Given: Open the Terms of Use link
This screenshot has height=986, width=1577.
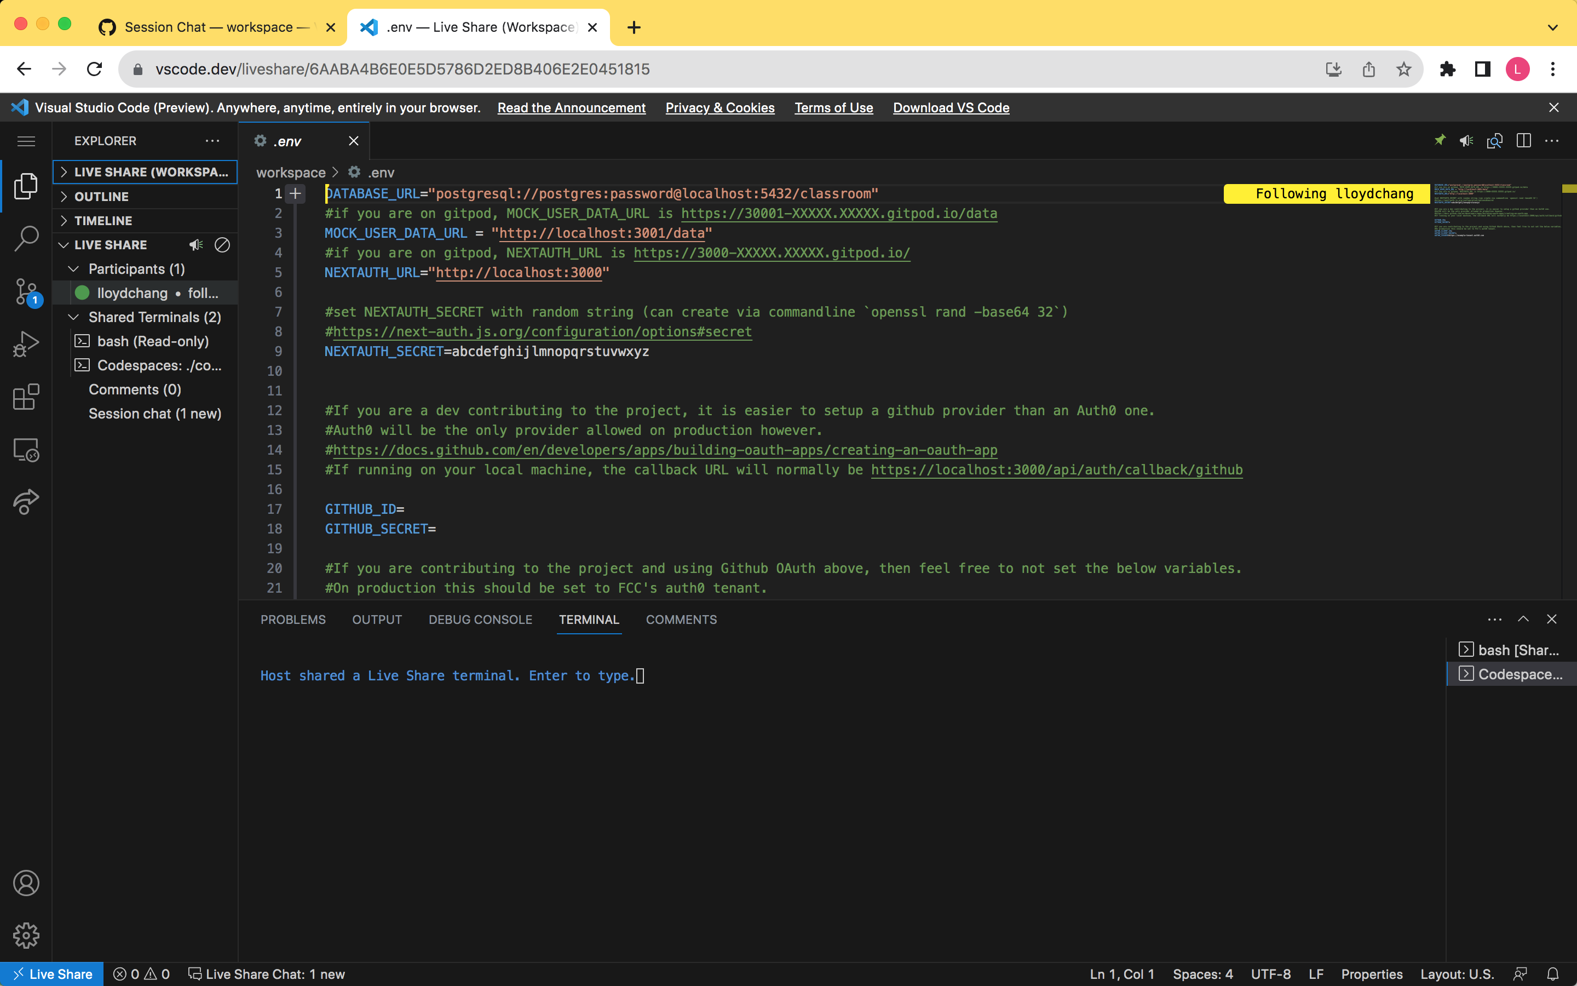Looking at the screenshot, I should click(833, 107).
